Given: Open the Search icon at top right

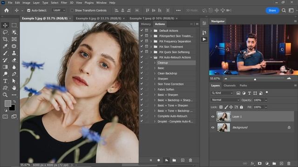Looking at the screenshot, I should tap(284, 10).
